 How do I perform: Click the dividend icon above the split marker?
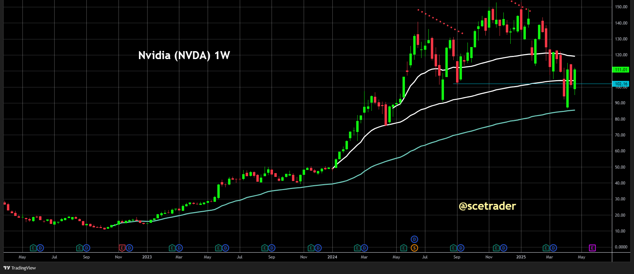pos(414,239)
